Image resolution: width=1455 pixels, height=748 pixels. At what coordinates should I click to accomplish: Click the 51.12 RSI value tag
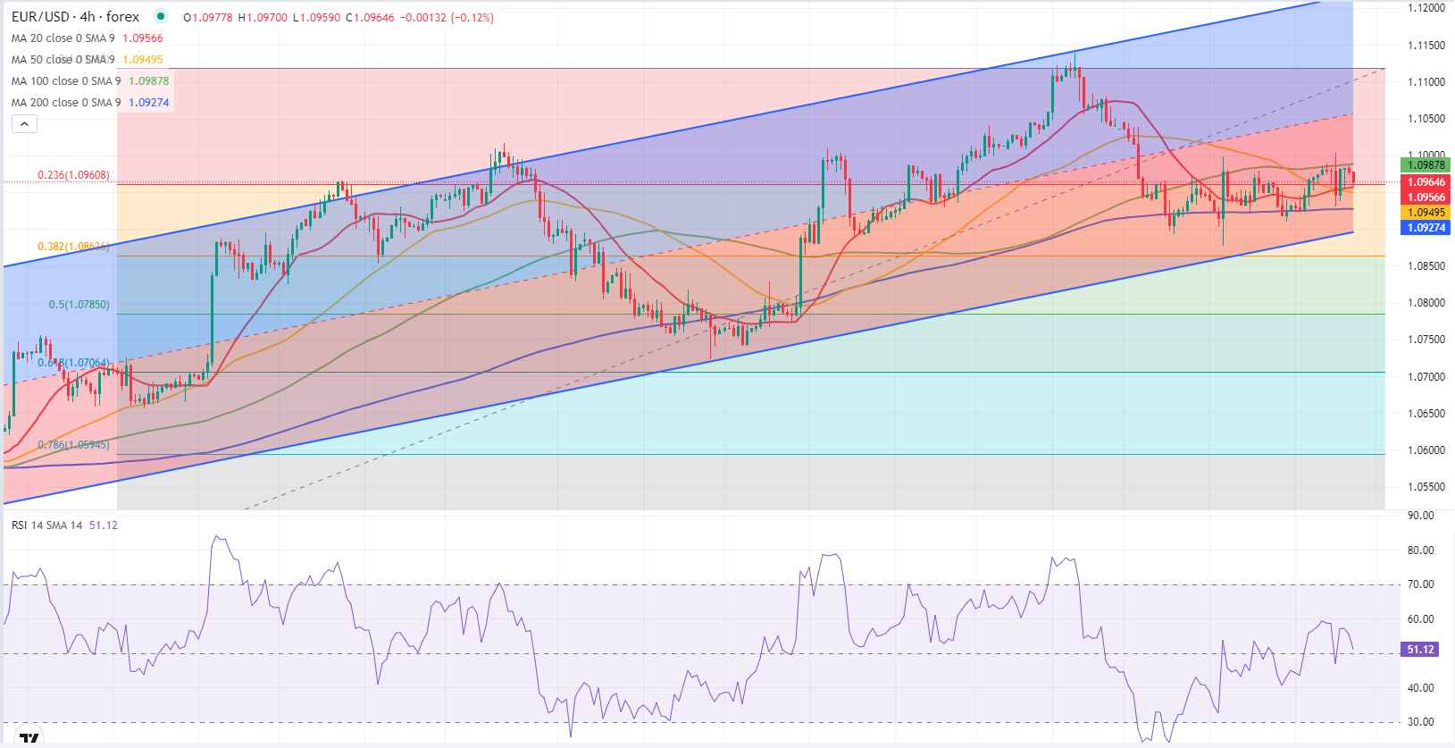pos(1421,650)
